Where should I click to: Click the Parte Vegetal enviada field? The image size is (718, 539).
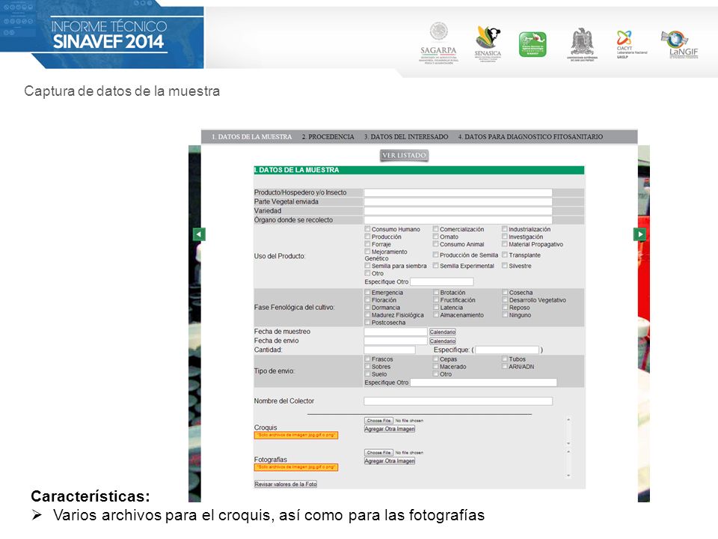[x=458, y=201]
